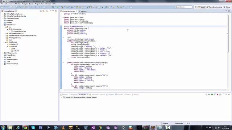Open Skype from the taskbar
Screen dimensions: 232x130
(33, 127)
